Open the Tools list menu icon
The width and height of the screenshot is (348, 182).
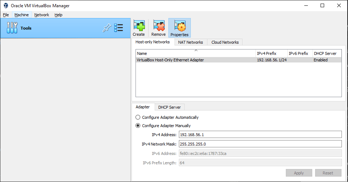119,28
